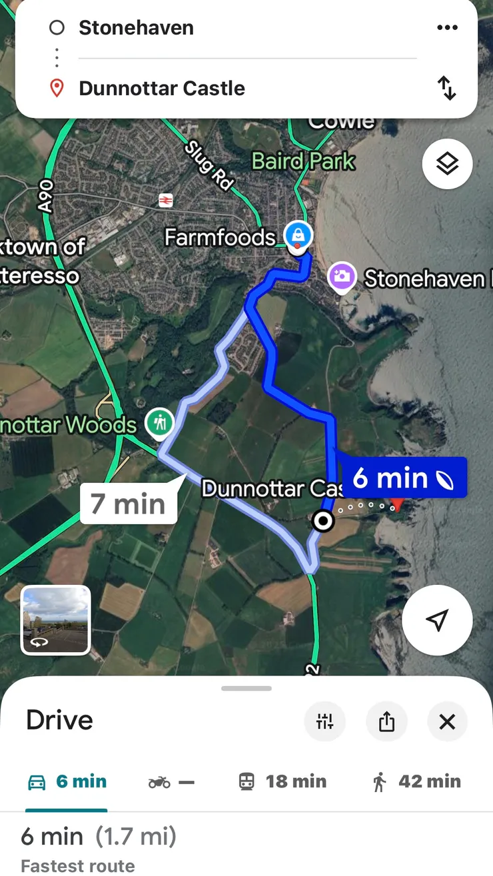Choose the alternate 7 min route label
Image resolution: width=493 pixels, height=876 pixels.
128,504
